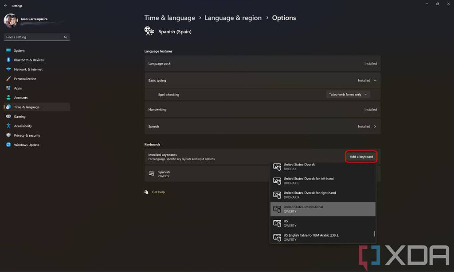Go to Personalization label
Image resolution: width=454 pixels, height=272 pixels.
point(25,79)
